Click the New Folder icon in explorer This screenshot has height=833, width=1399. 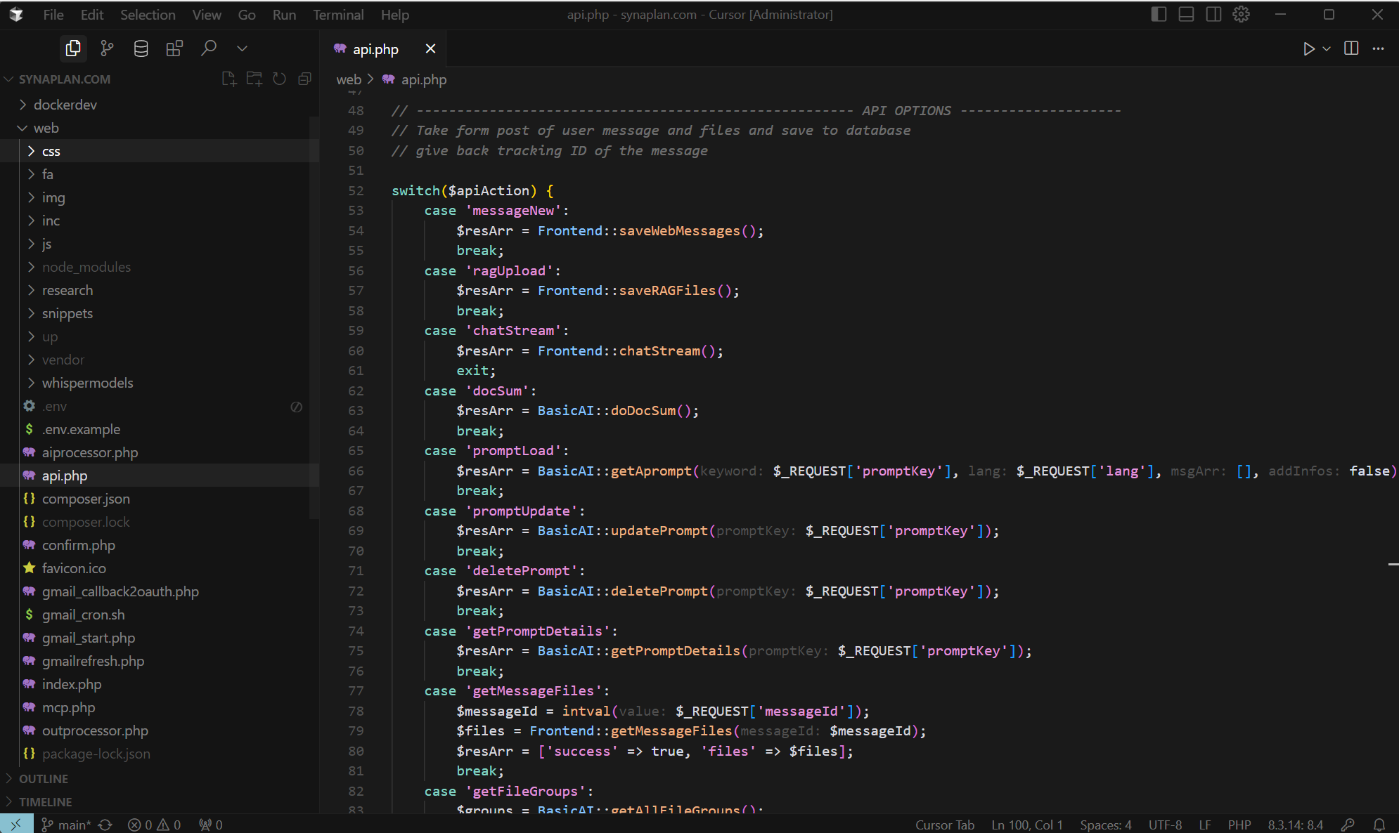[x=254, y=79]
